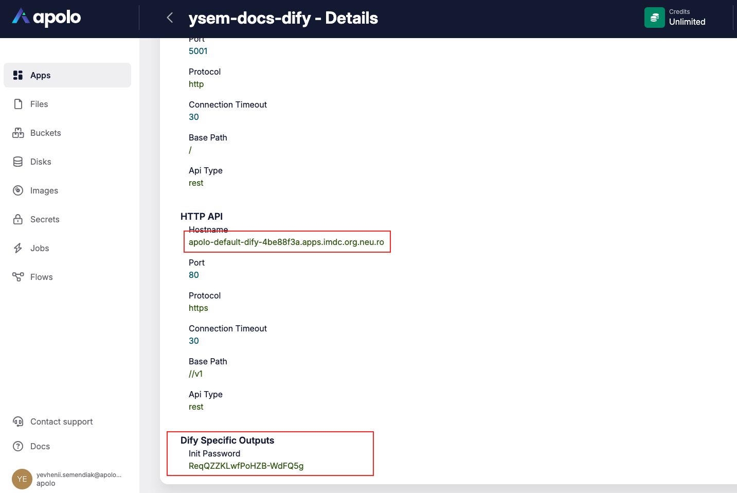The width and height of the screenshot is (737, 493).
Task: Open the YE user avatar
Action: tap(22, 479)
